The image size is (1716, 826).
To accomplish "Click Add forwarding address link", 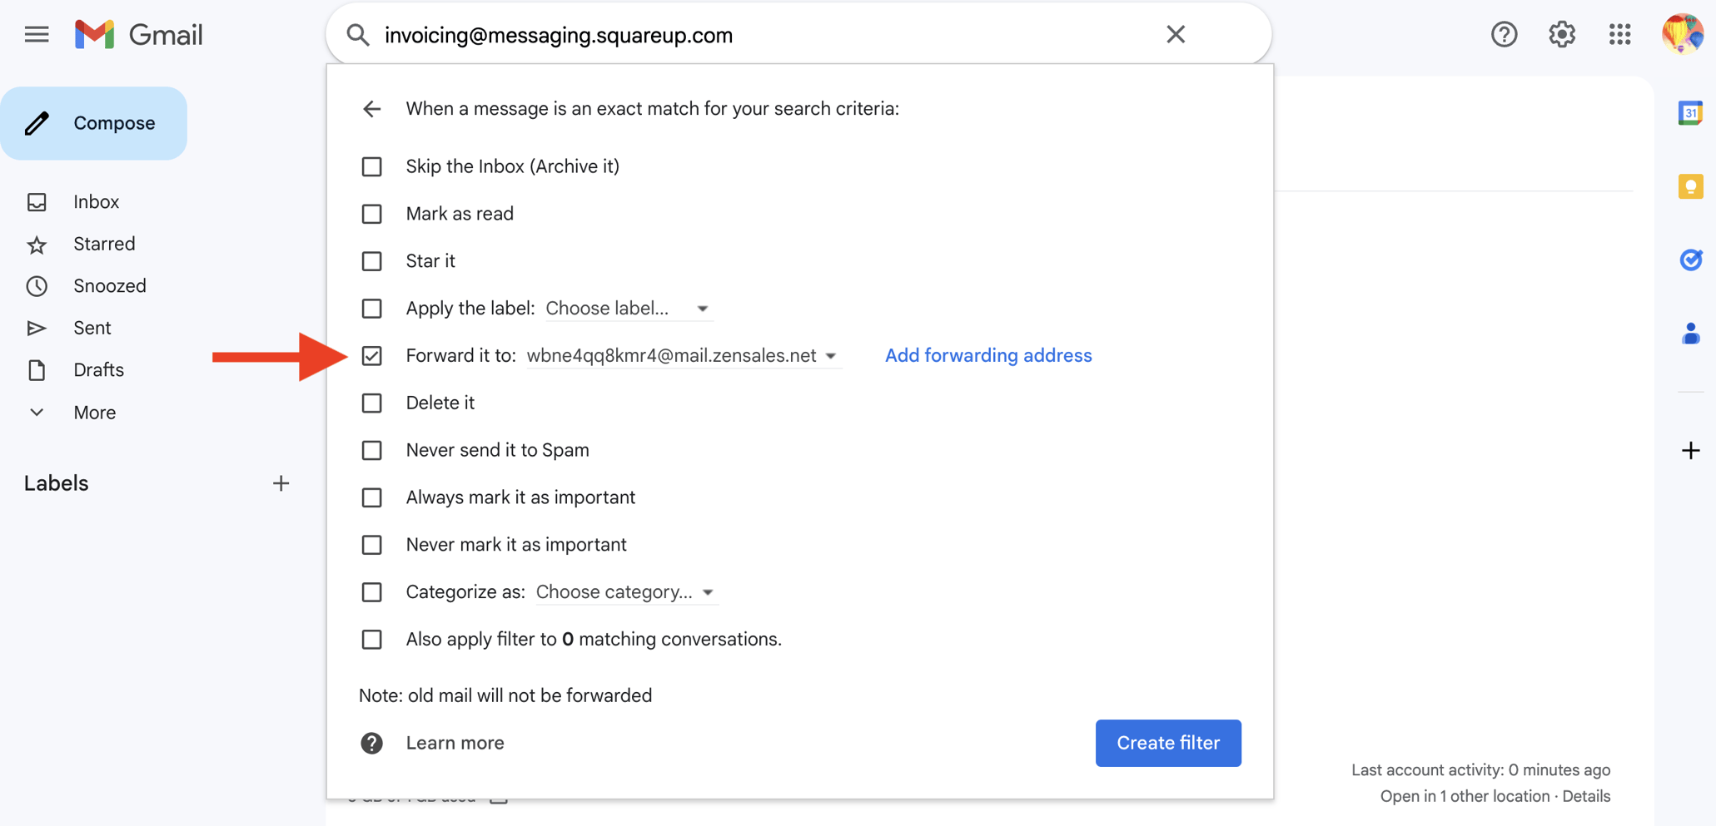I will point(988,355).
